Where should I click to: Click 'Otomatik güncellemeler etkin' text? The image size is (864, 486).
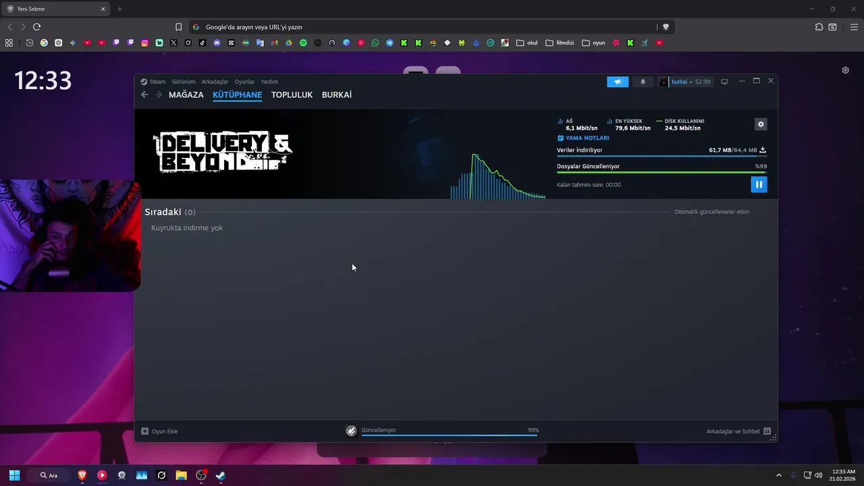click(711, 212)
